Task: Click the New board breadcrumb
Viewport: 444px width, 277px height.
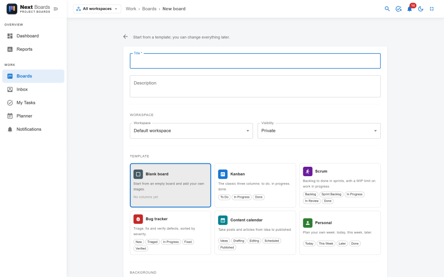Action: (x=174, y=9)
